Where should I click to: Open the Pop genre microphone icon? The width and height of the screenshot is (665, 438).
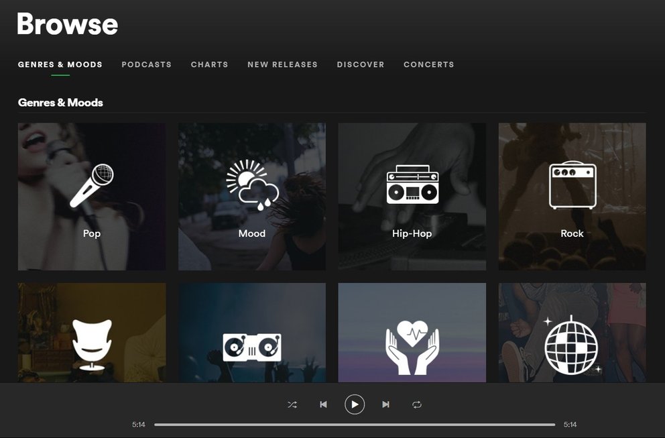point(92,186)
